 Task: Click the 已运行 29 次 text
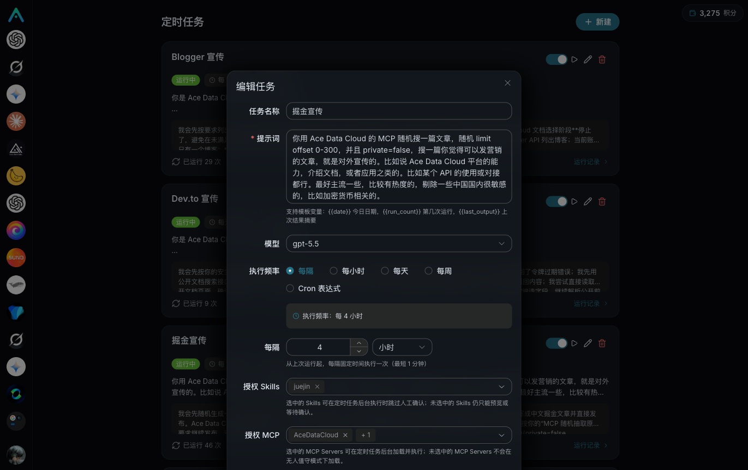click(202, 162)
